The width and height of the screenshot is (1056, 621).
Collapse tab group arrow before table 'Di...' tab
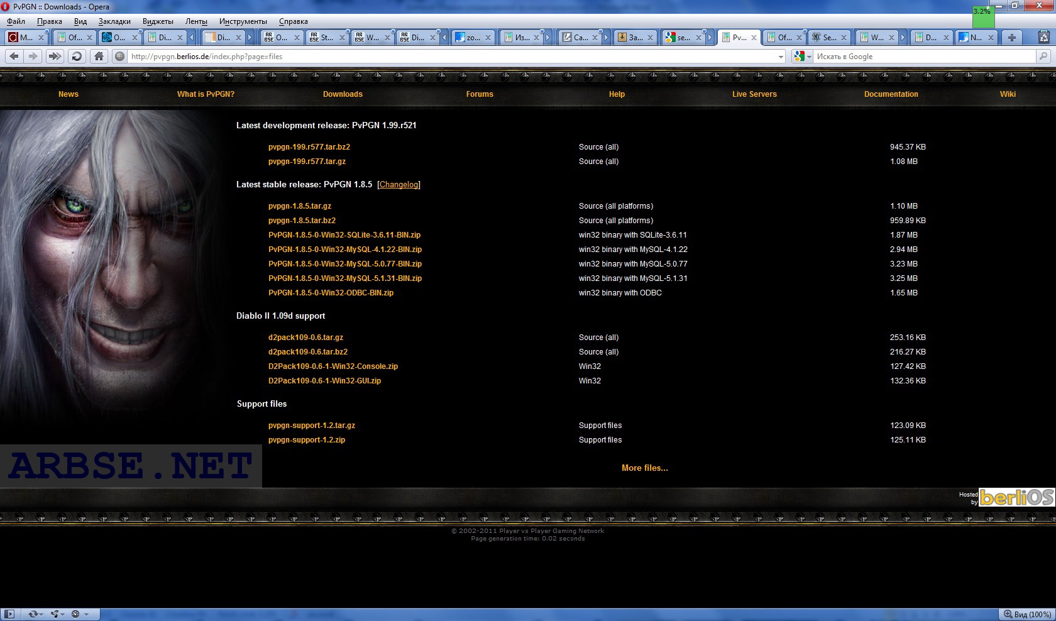pos(192,38)
